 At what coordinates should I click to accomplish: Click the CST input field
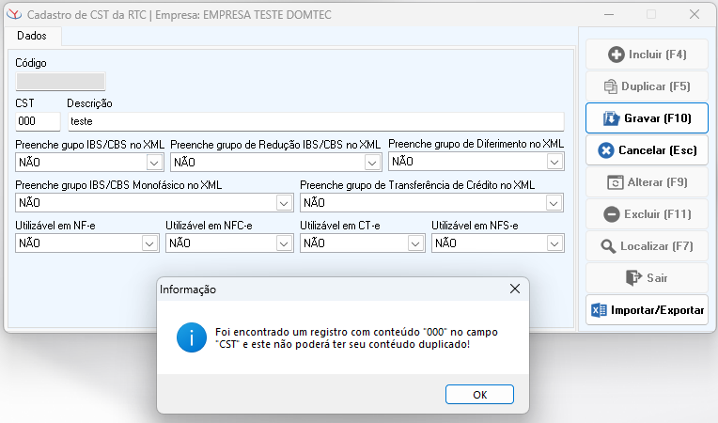[x=38, y=121]
